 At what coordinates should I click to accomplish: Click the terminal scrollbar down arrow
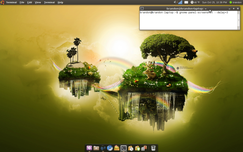(239, 28)
